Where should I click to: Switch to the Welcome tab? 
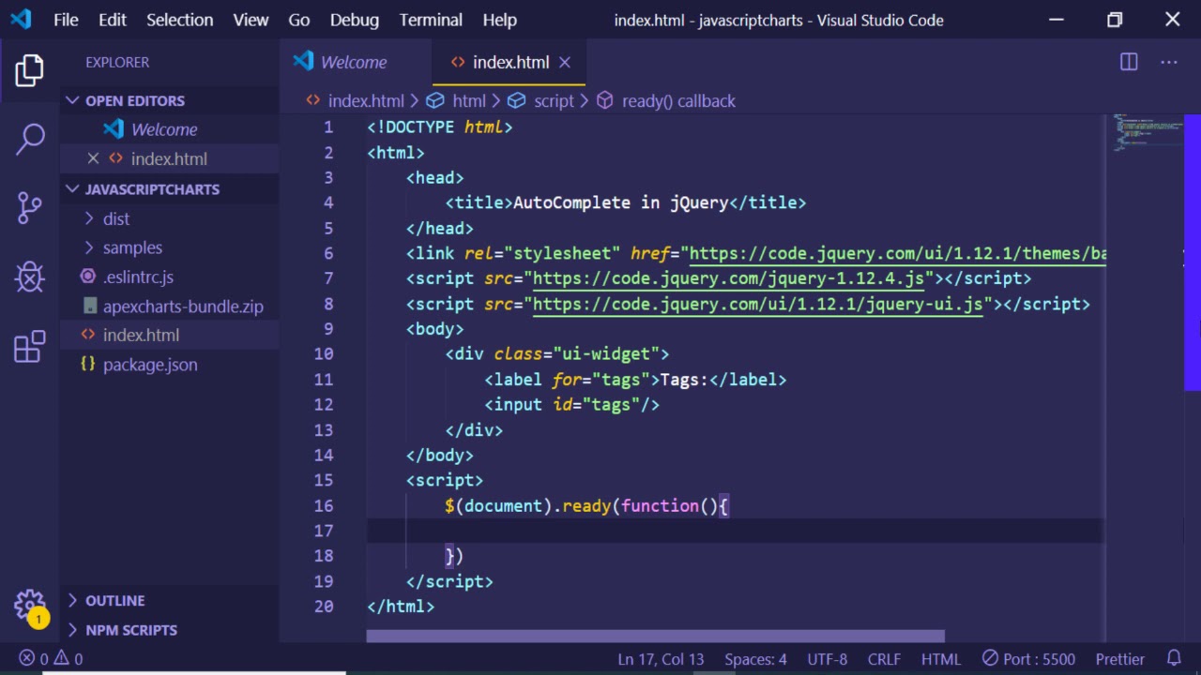353,62
